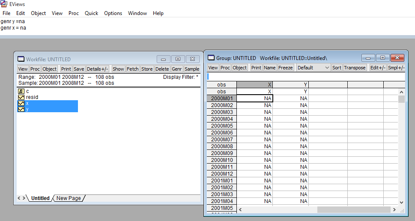The height and width of the screenshot is (221, 415).
Task: Click the y series icon
Action: click(21, 109)
